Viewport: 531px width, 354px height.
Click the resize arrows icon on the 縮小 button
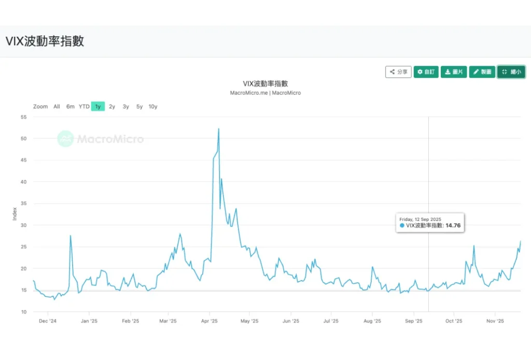(x=505, y=72)
